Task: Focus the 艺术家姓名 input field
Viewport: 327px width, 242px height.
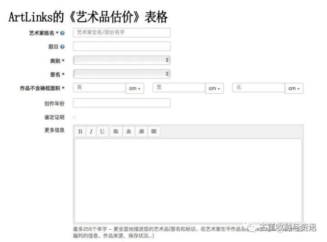Action: coord(122,33)
